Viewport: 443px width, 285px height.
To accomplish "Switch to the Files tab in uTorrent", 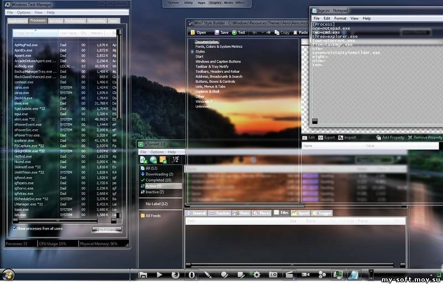I will coord(281,213).
